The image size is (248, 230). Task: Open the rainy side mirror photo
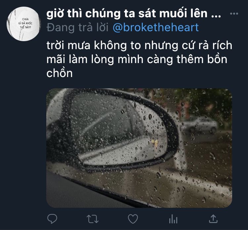(x=139, y=148)
